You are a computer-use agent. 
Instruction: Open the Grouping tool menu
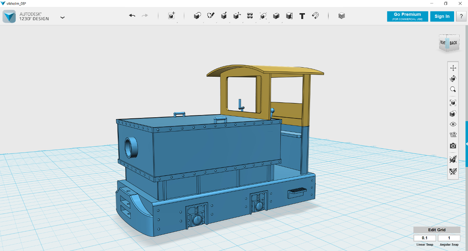pyautogui.click(x=263, y=16)
